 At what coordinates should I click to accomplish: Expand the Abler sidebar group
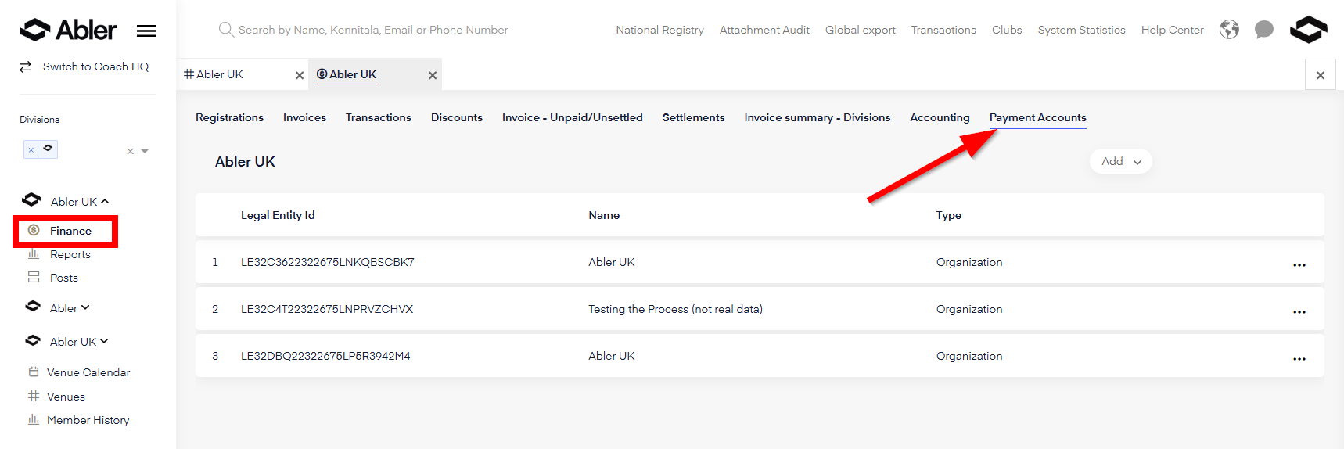[x=85, y=307]
